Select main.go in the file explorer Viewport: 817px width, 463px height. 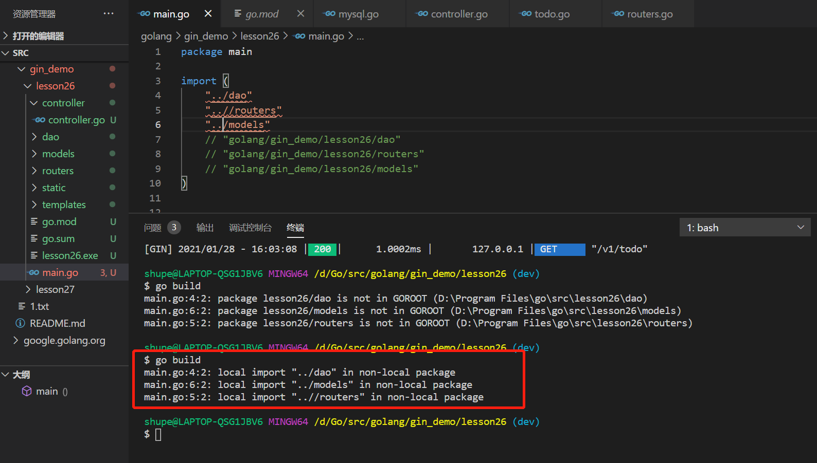click(60, 272)
